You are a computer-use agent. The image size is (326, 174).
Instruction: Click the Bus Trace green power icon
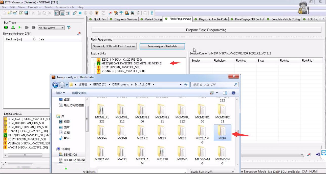tap(6, 28)
